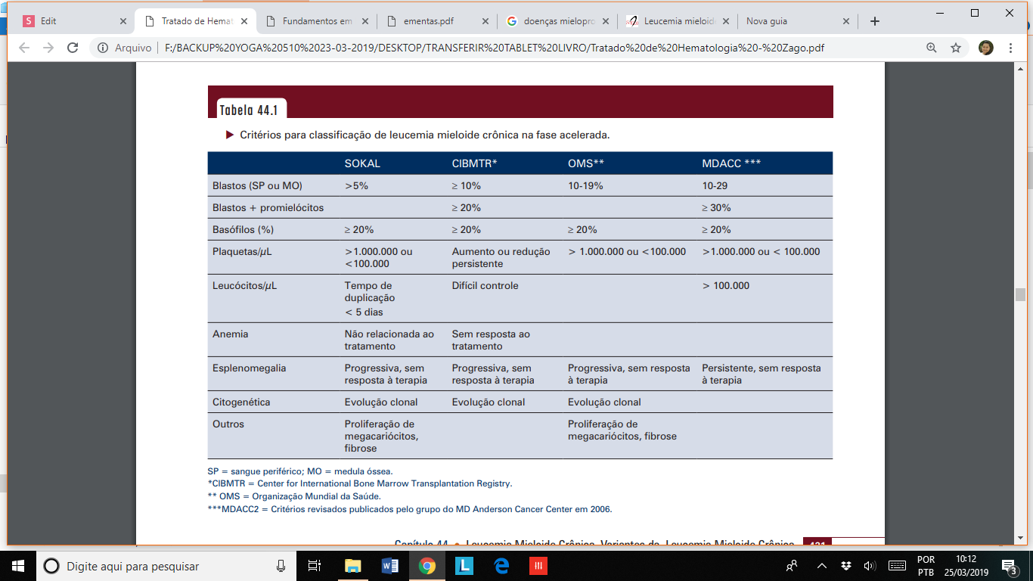Click the Blastos (SP ou MO) row label
Image resolution: width=1033 pixels, height=581 pixels.
coord(258,185)
